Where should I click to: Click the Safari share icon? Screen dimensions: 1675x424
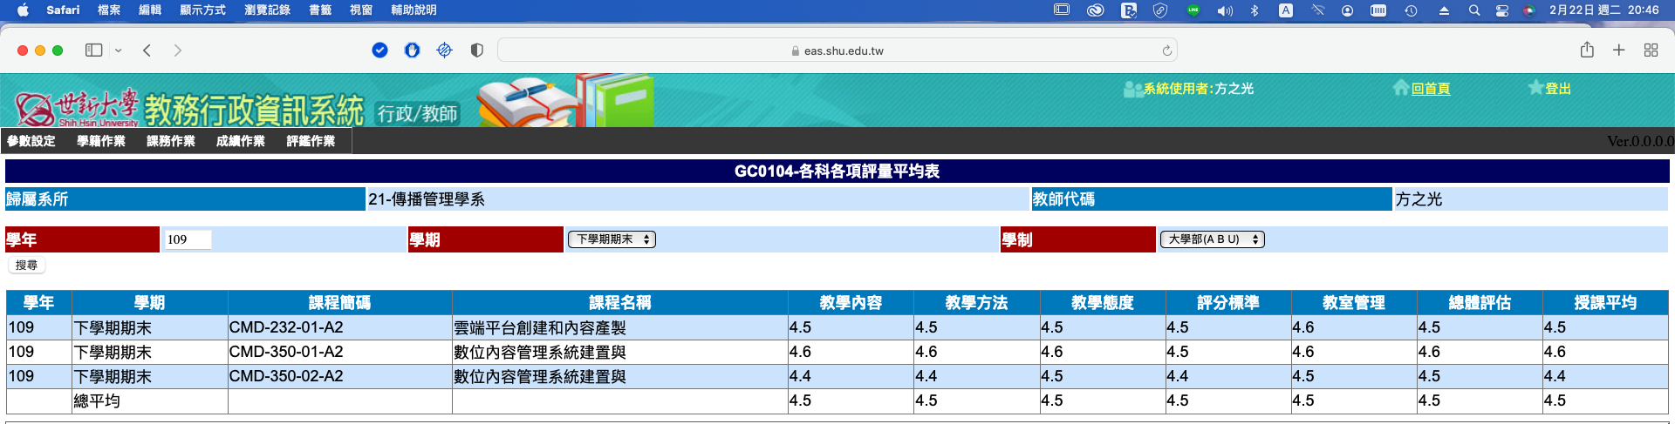1587,50
